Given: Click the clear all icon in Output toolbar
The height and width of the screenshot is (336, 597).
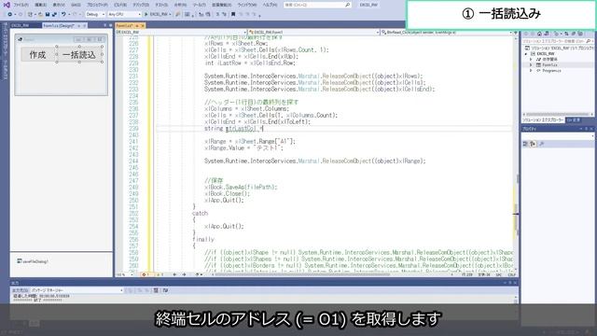Looking at the screenshot, I should [x=156, y=290].
